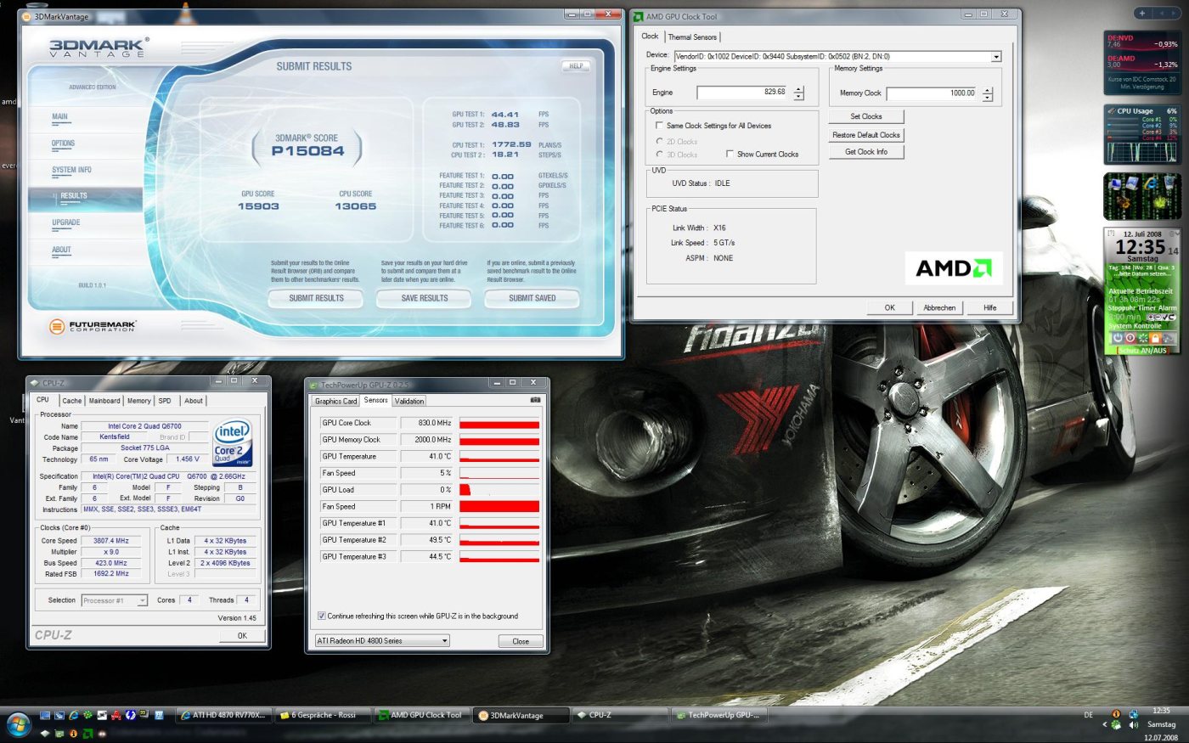Image resolution: width=1189 pixels, height=743 pixels.
Task: Click Get Clock Info button
Action: coord(866,152)
